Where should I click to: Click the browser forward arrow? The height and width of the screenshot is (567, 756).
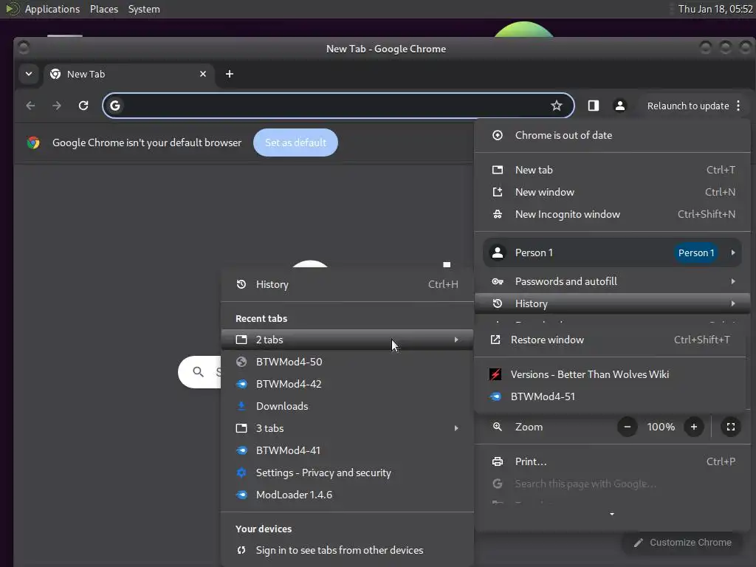point(57,106)
